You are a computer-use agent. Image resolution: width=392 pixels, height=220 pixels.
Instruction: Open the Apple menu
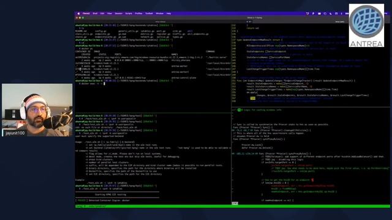tap(78, 13)
